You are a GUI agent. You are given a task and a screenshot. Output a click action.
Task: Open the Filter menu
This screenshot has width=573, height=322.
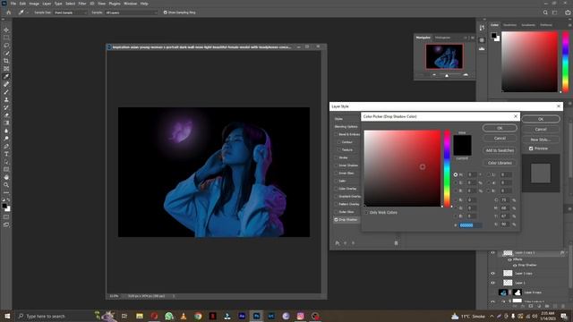pos(82,4)
